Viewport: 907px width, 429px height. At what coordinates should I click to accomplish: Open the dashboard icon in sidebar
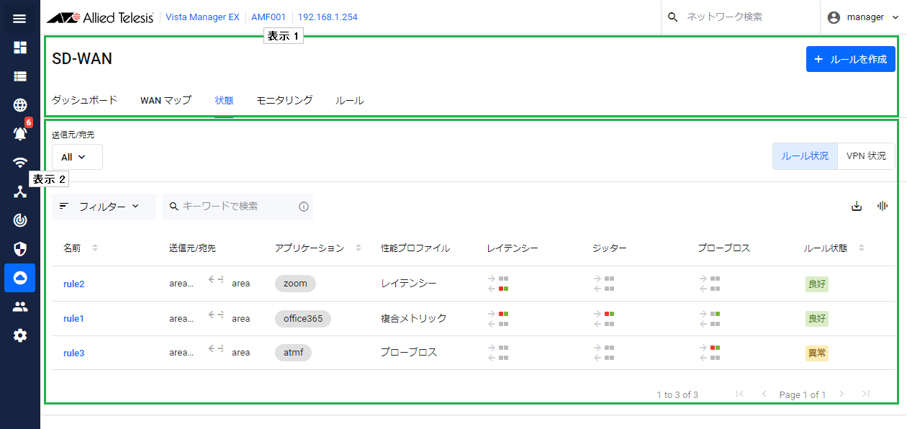click(x=19, y=48)
